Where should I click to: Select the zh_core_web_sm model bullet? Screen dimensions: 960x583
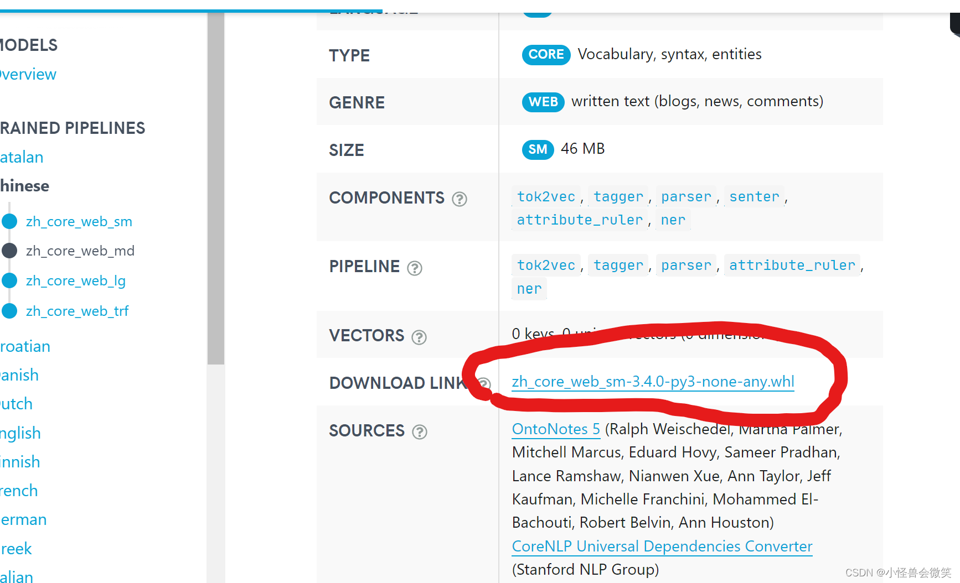9,221
